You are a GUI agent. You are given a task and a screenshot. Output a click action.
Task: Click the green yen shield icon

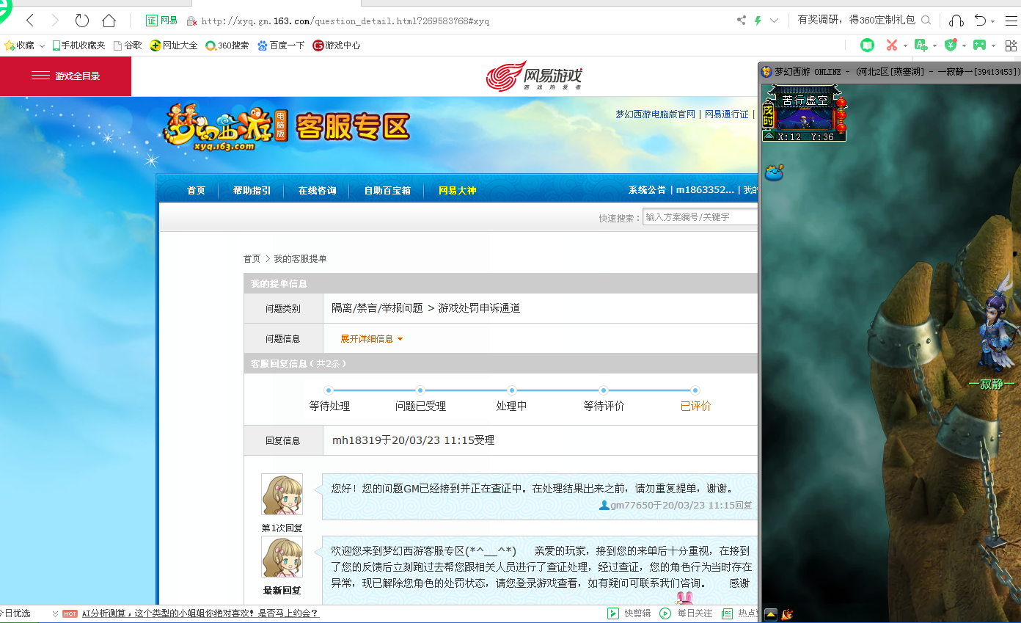click(951, 45)
